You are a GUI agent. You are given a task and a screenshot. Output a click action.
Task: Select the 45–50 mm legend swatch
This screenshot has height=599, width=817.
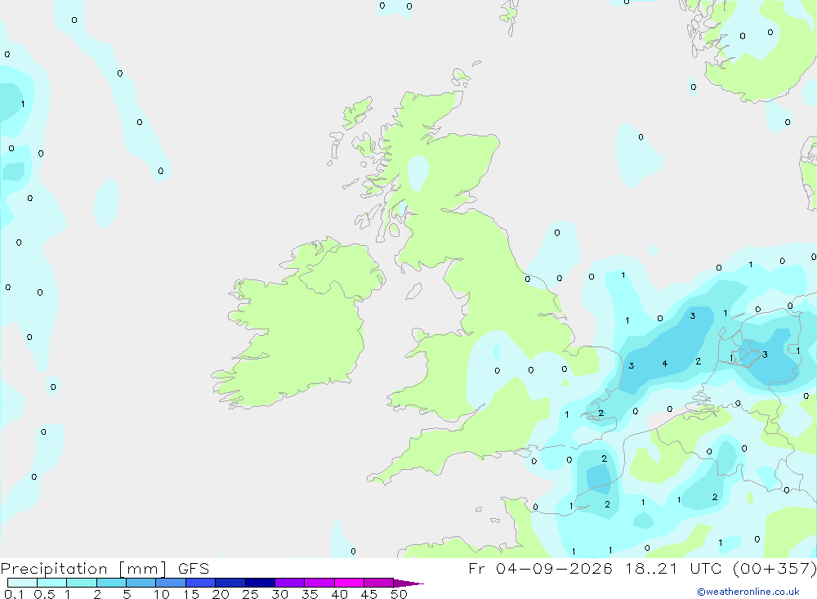pos(378,583)
